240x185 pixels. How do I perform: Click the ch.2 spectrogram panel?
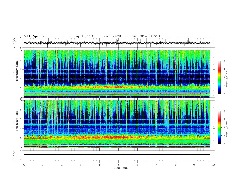coord(117,124)
